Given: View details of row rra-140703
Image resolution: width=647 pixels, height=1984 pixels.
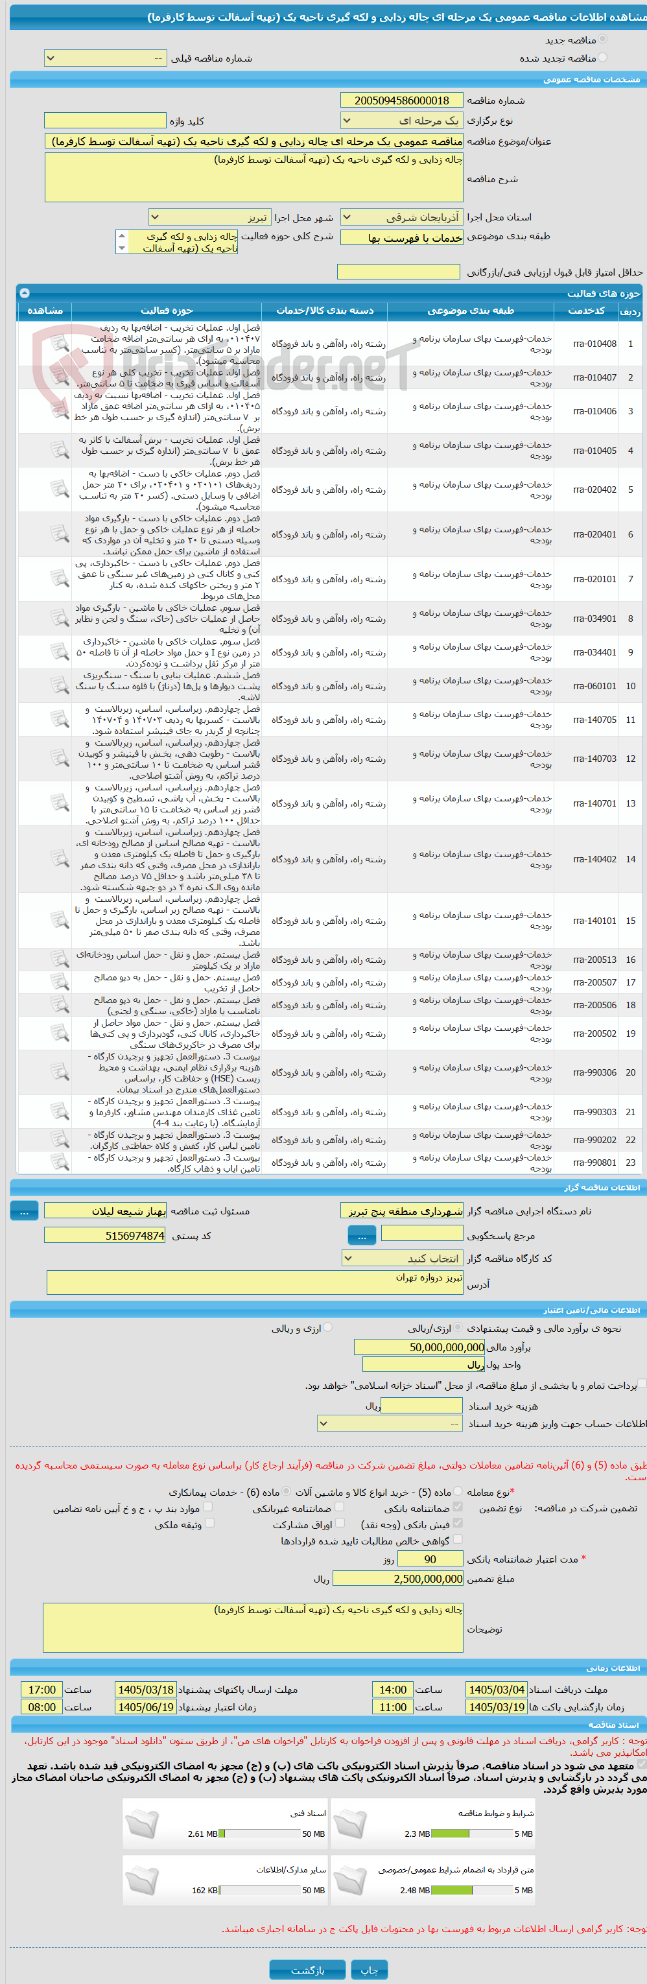Looking at the screenshot, I should point(59,759).
